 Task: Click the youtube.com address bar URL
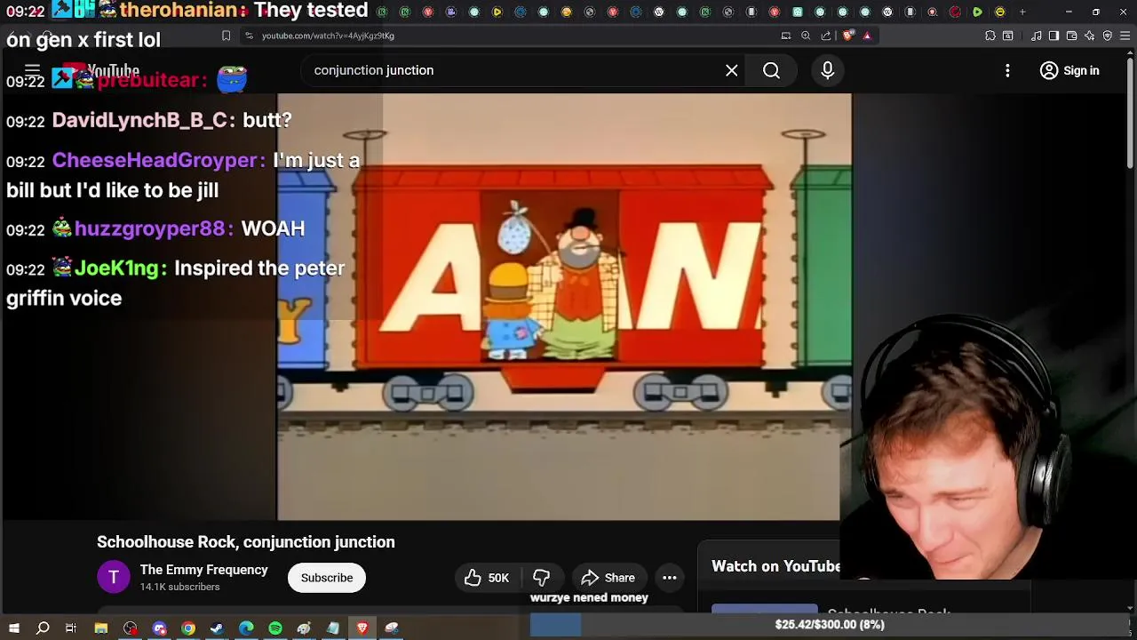point(328,36)
